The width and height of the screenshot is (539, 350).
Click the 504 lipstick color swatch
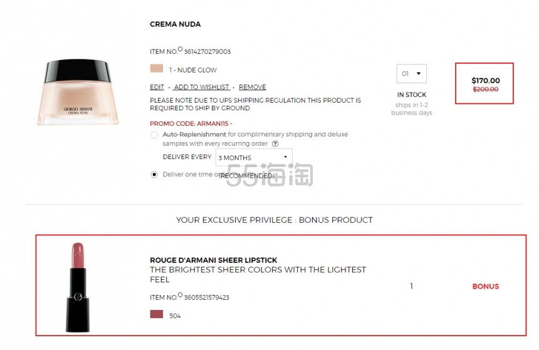(156, 314)
